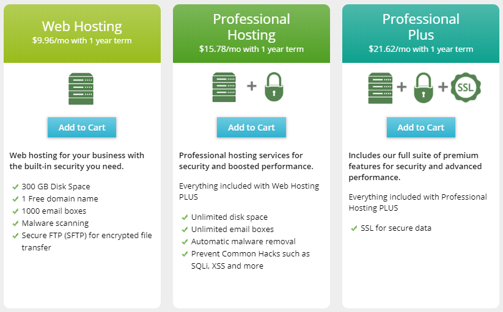Click the Professional Plus plan header
Viewport: 503px width, 312px height.
[420, 27]
